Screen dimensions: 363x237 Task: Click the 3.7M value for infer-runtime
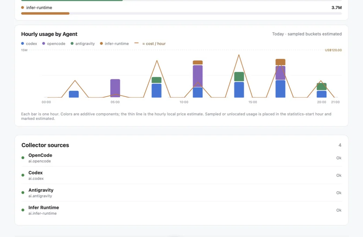point(336,8)
